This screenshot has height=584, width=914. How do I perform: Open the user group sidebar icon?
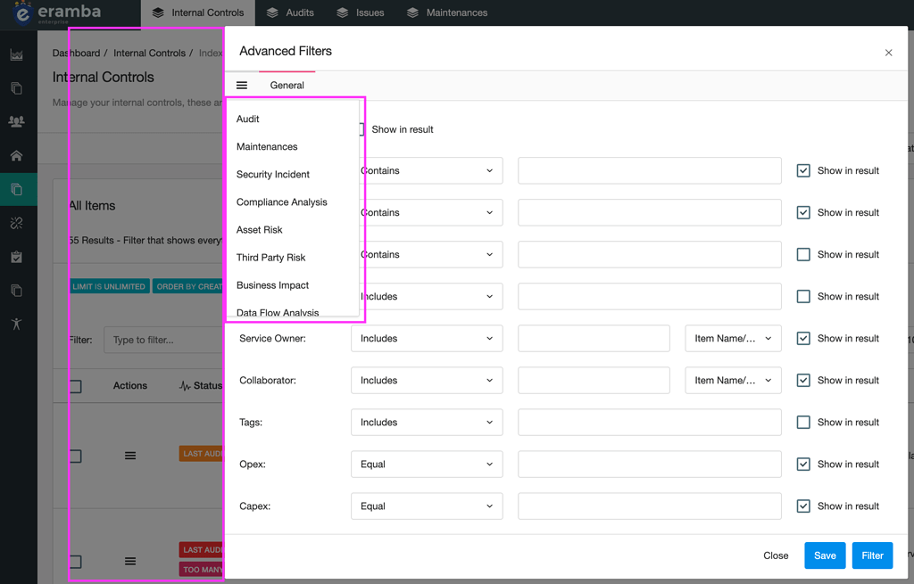(16, 121)
